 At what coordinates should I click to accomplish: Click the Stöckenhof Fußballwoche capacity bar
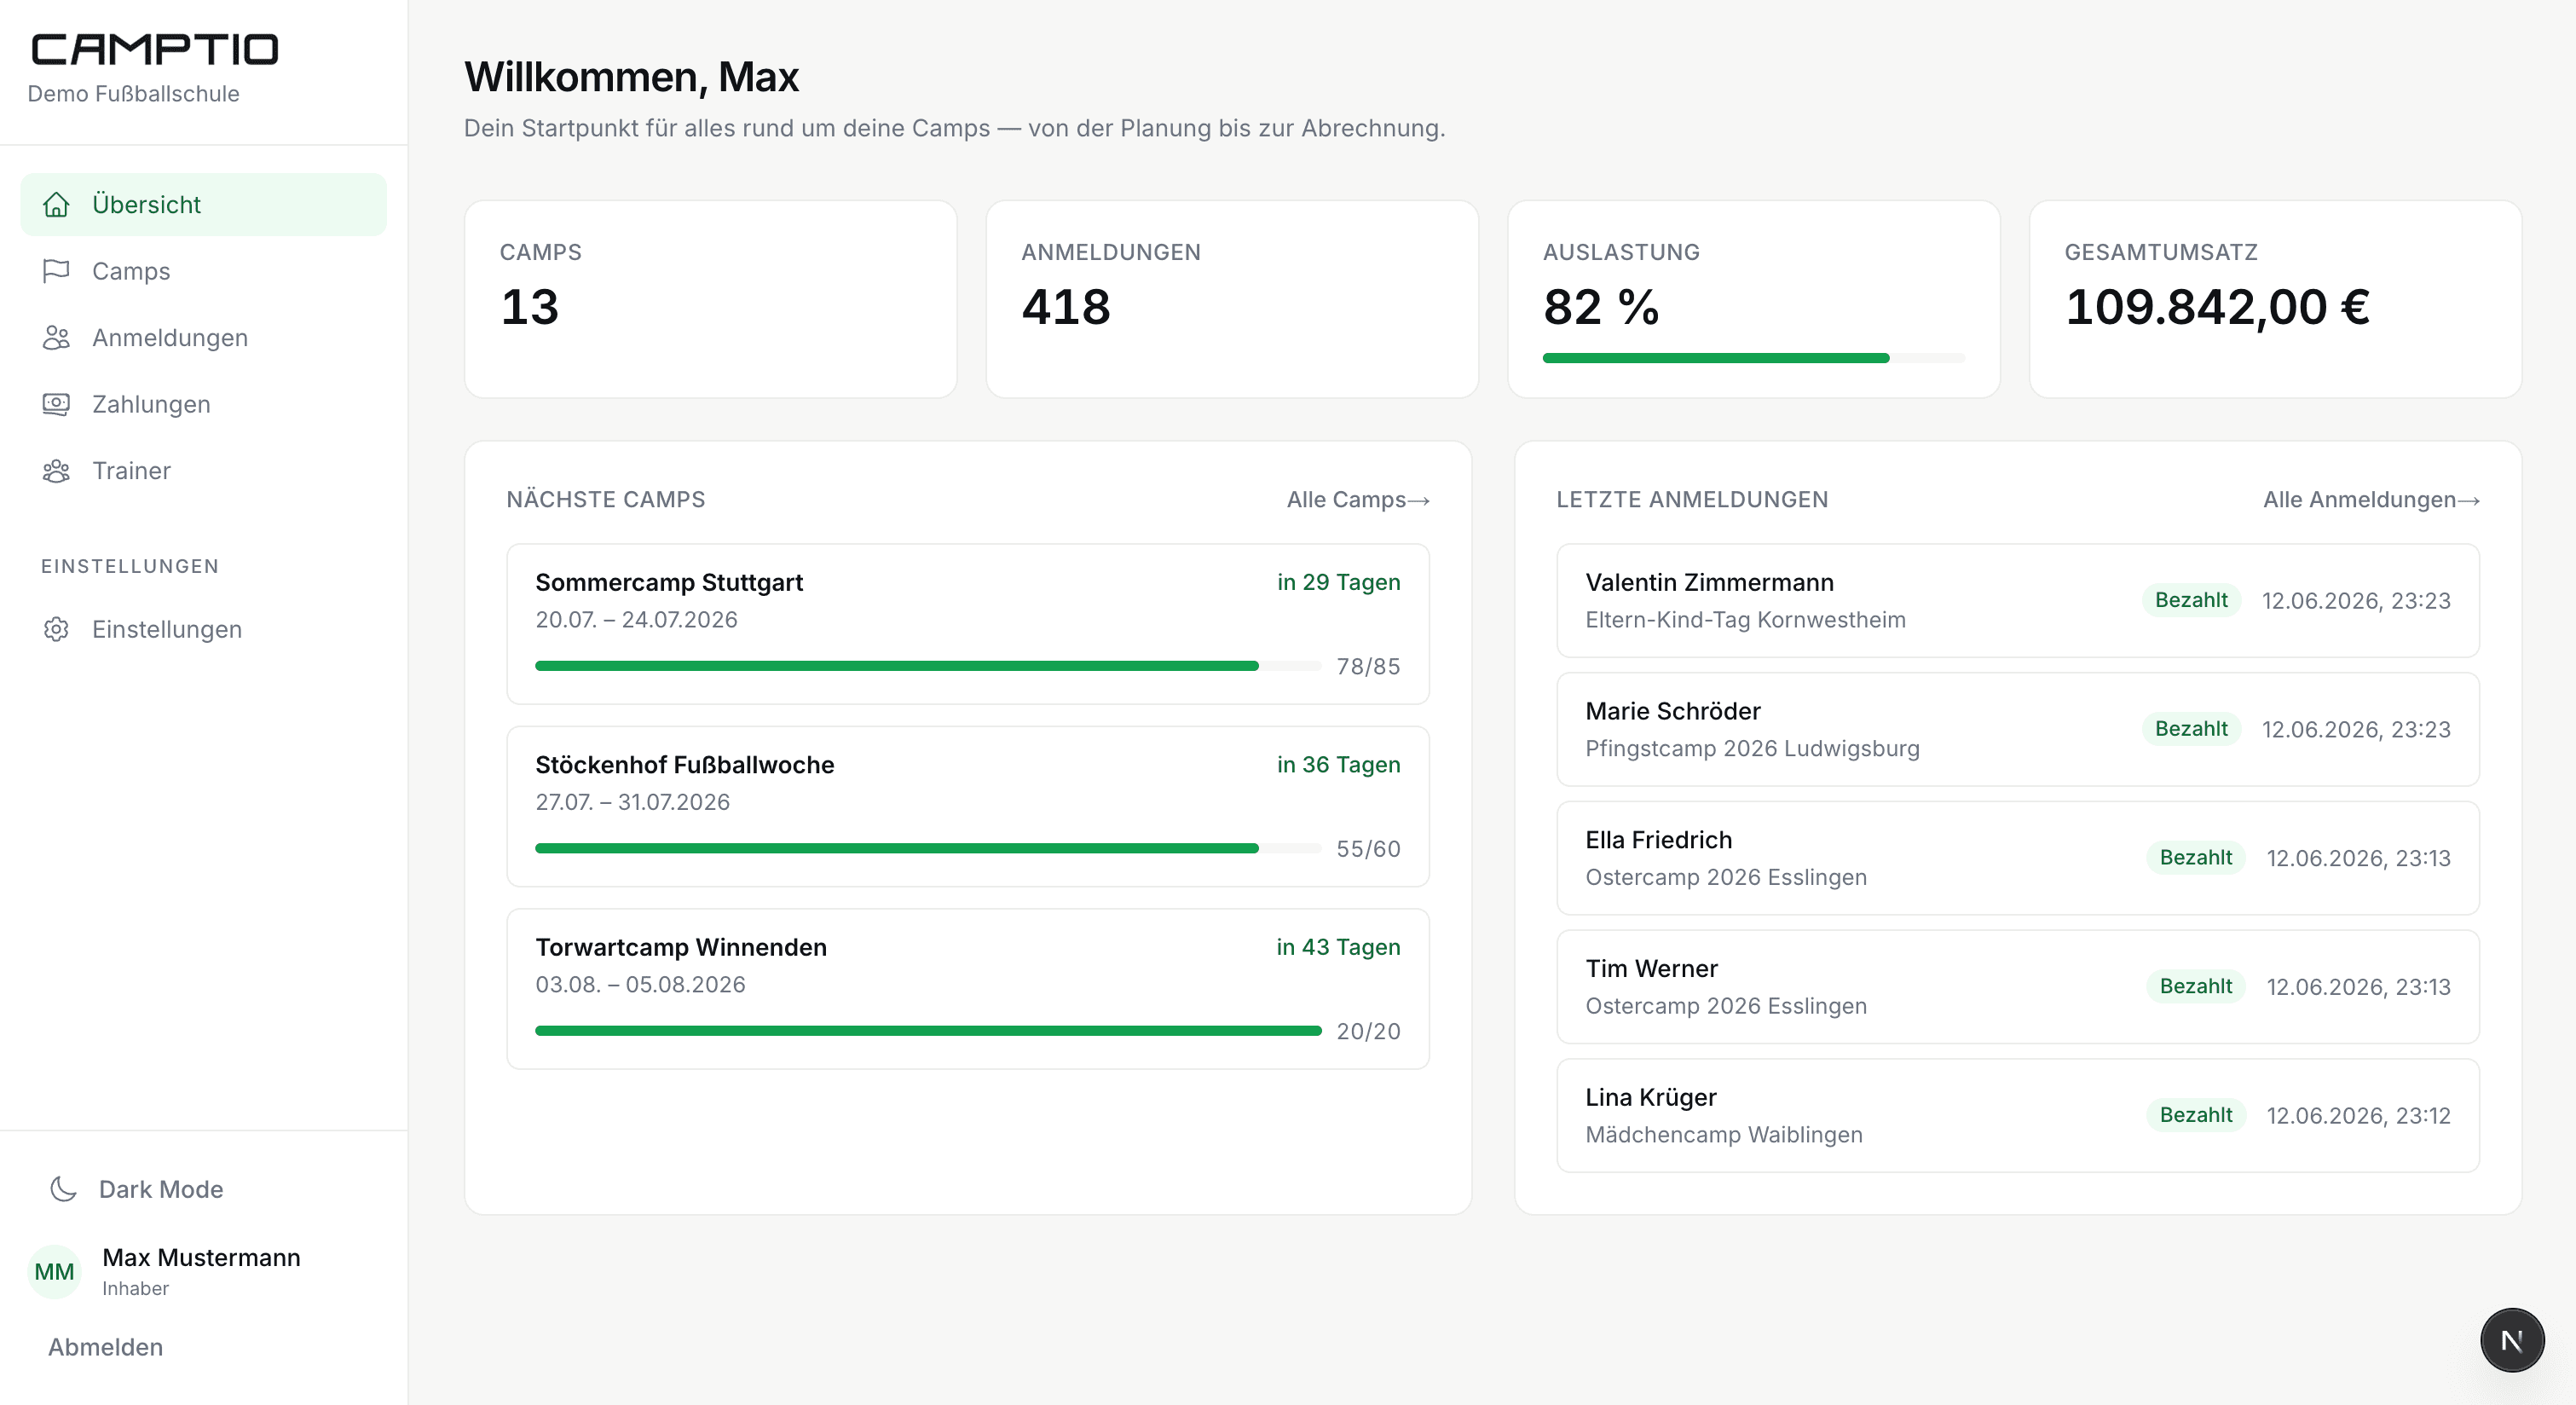[x=928, y=848]
